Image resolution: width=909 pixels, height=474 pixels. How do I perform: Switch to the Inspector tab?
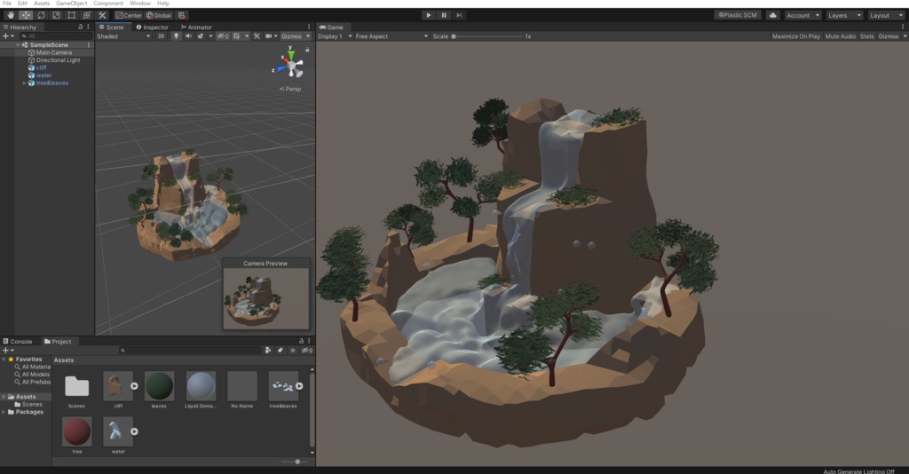point(153,27)
